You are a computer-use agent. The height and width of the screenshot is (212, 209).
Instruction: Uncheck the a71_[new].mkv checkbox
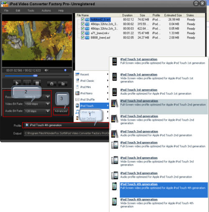pyautogui.click(x=83, y=33)
